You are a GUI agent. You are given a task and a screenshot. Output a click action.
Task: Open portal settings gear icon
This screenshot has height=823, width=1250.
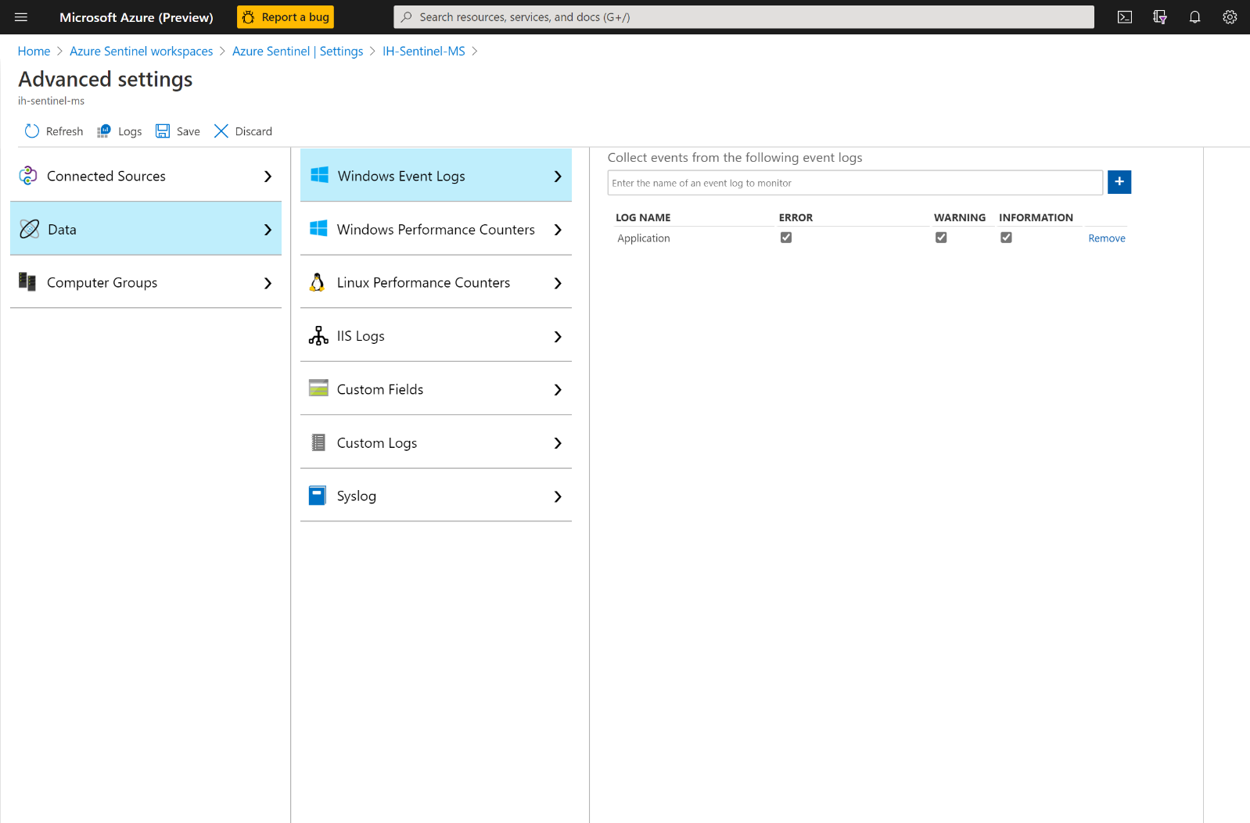point(1230,17)
